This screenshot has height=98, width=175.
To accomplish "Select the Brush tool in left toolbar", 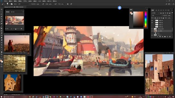I will 2,26.
